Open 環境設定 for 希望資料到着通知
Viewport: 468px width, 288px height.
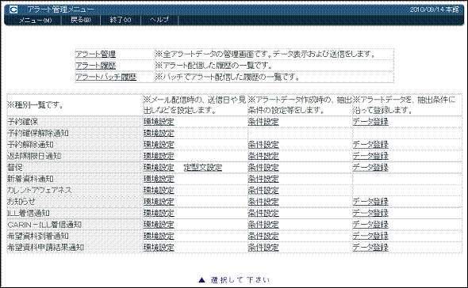159,237
